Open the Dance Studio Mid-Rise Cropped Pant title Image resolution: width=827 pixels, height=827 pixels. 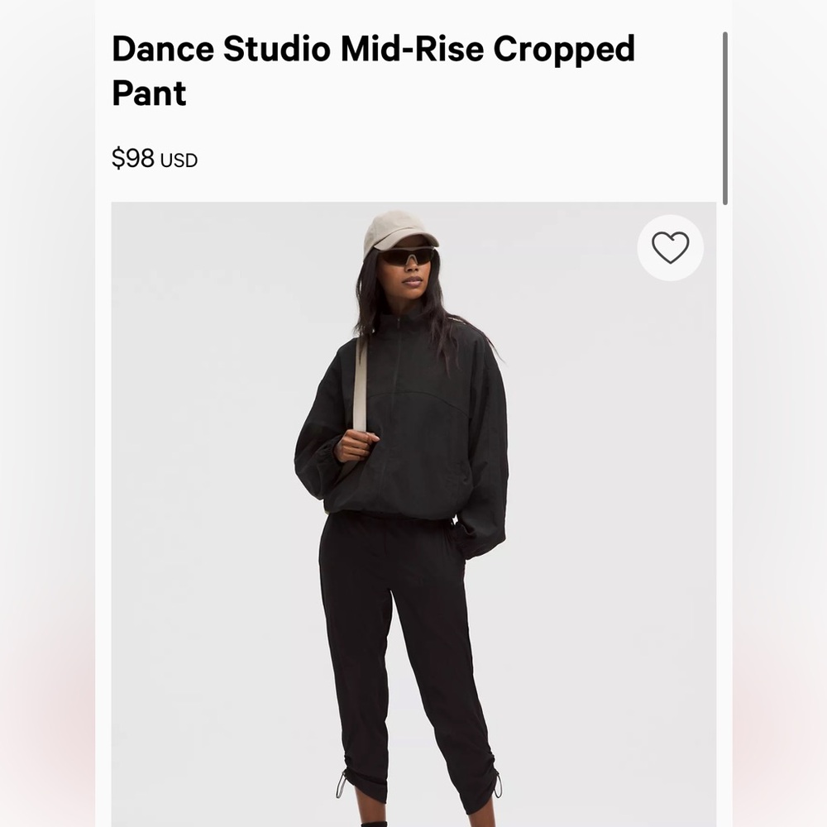(x=374, y=70)
